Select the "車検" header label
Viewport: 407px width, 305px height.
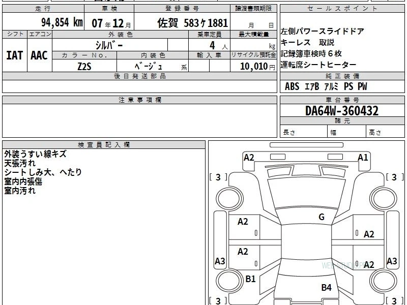click(x=109, y=9)
